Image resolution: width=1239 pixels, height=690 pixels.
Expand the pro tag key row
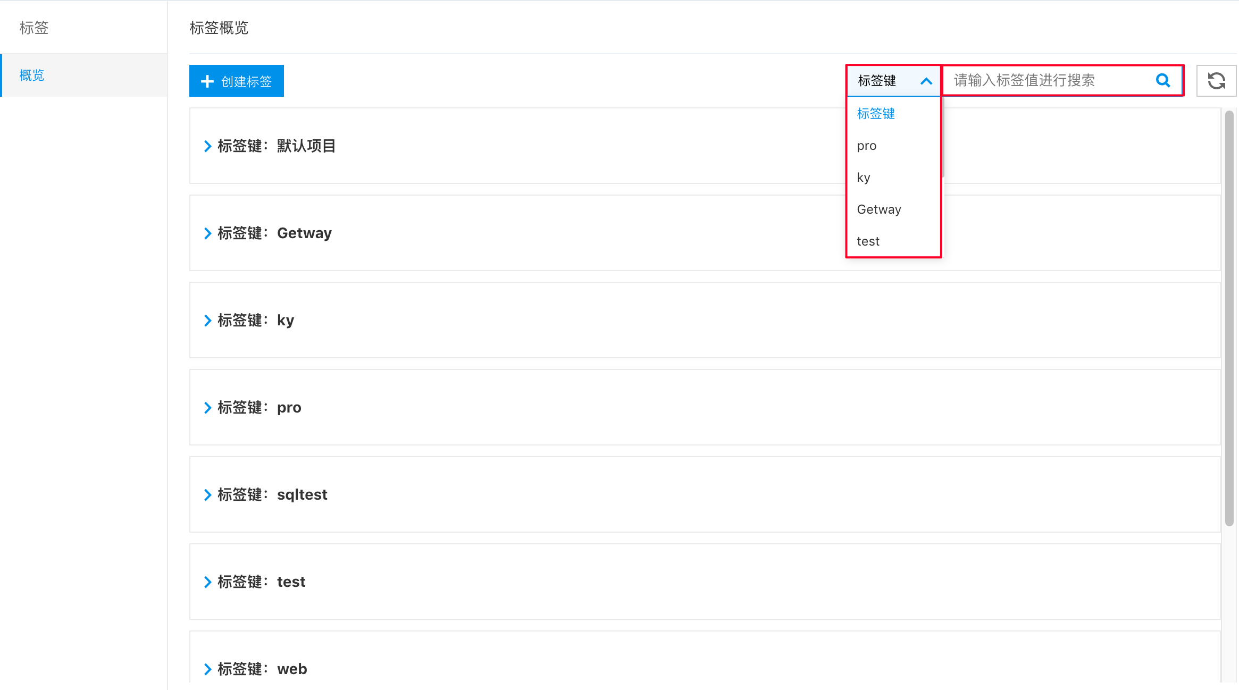click(x=207, y=408)
